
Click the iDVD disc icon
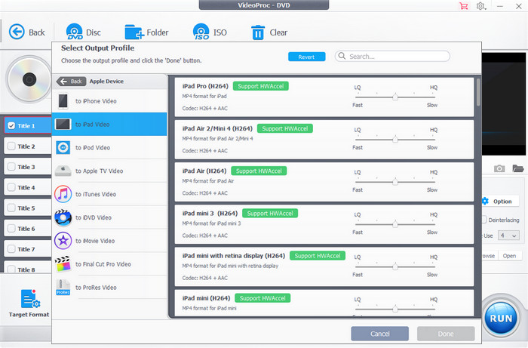63,217
